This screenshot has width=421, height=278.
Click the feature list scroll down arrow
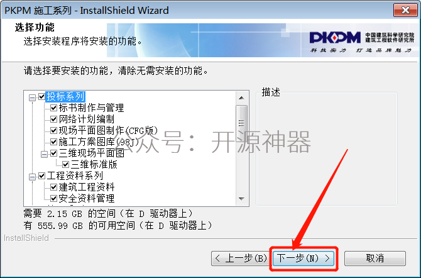[x=241, y=199]
